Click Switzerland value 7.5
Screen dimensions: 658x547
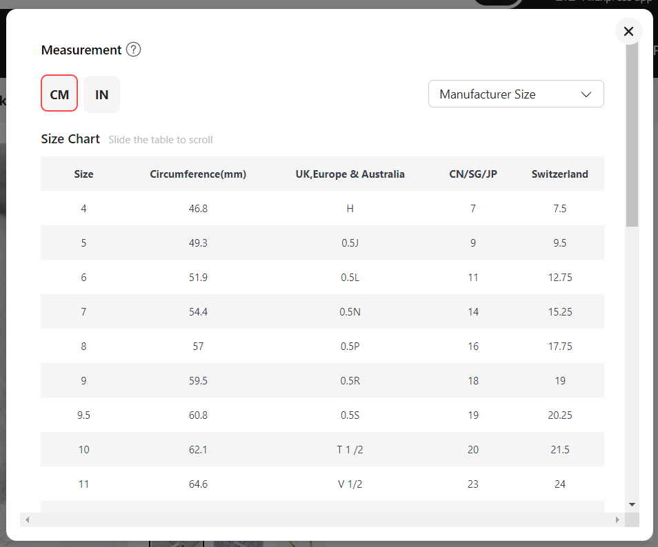[x=560, y=208]
